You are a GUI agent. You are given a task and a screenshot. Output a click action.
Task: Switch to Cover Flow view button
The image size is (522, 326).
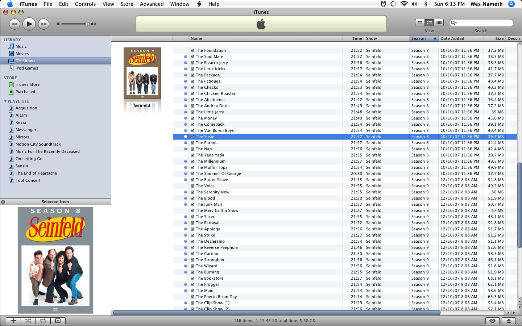click(439, 23)
